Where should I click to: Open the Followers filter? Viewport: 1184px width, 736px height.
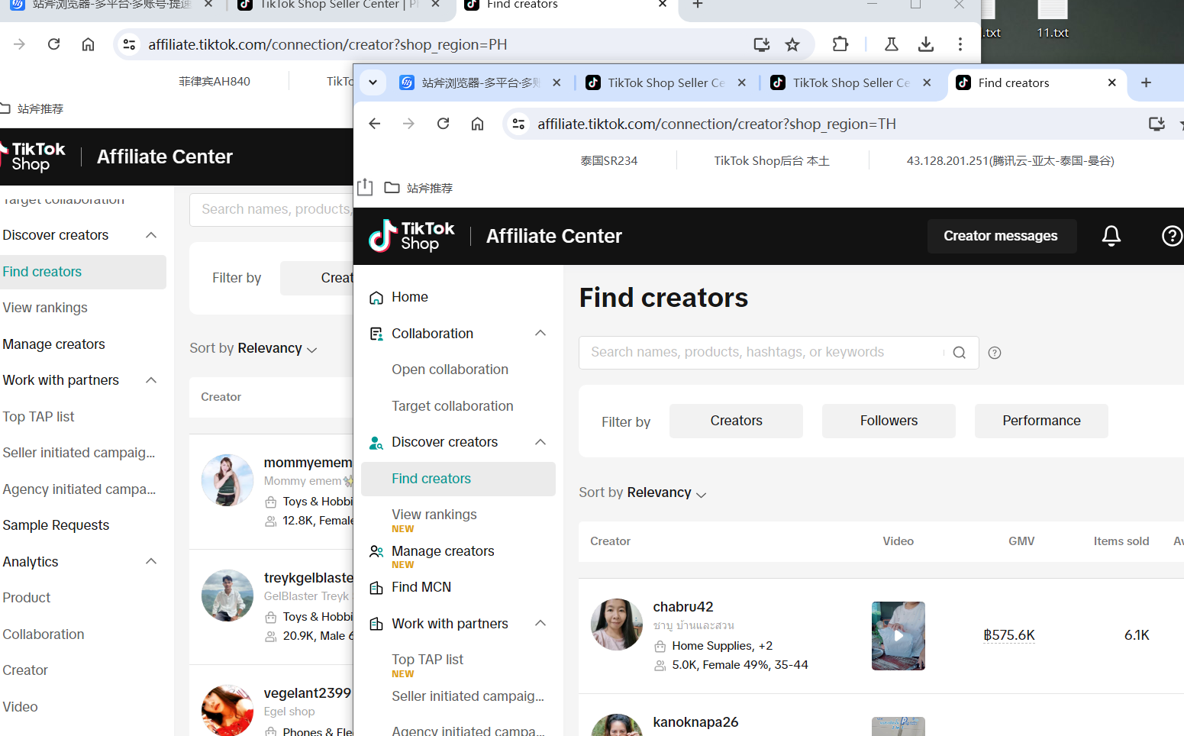pos(889,421)
